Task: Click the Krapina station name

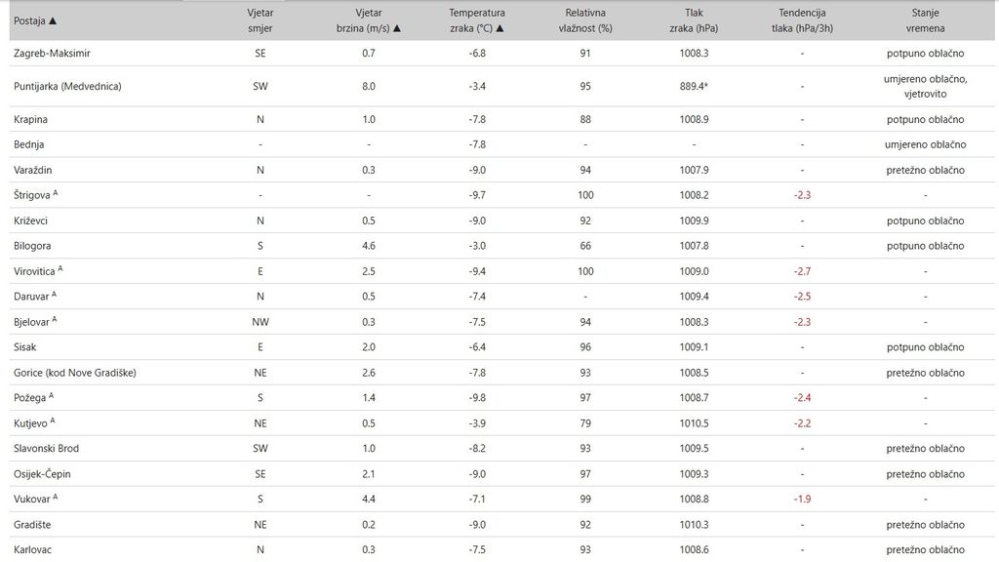Action: tap(31, 119)
